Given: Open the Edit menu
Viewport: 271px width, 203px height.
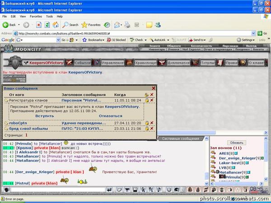Looking at the screenshot, I should (13, 16).
